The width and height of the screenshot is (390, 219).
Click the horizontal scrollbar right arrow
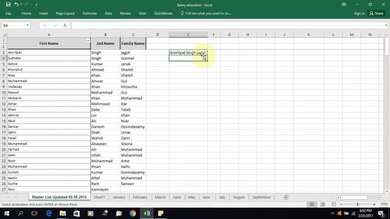pos(381,197)
